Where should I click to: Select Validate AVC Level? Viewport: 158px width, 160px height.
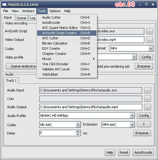[67, 69]
